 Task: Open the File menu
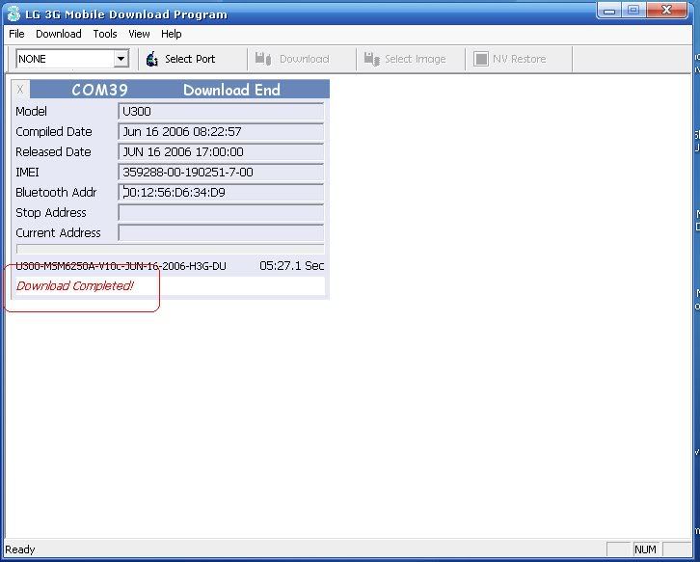(x=16, y=34)
